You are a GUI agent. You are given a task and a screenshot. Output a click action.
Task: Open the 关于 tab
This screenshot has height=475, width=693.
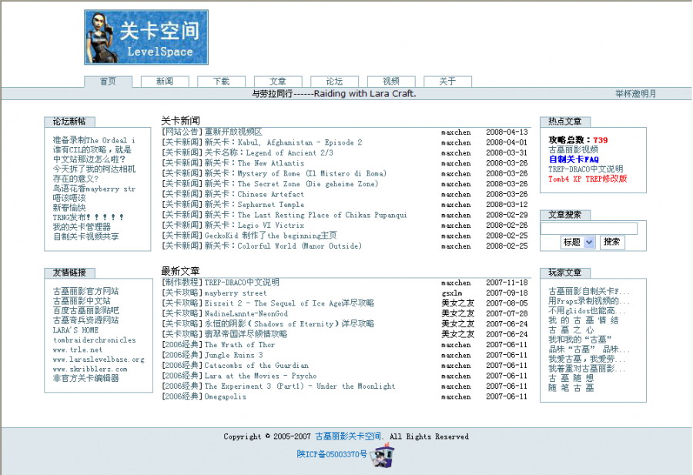click(447, 81)
